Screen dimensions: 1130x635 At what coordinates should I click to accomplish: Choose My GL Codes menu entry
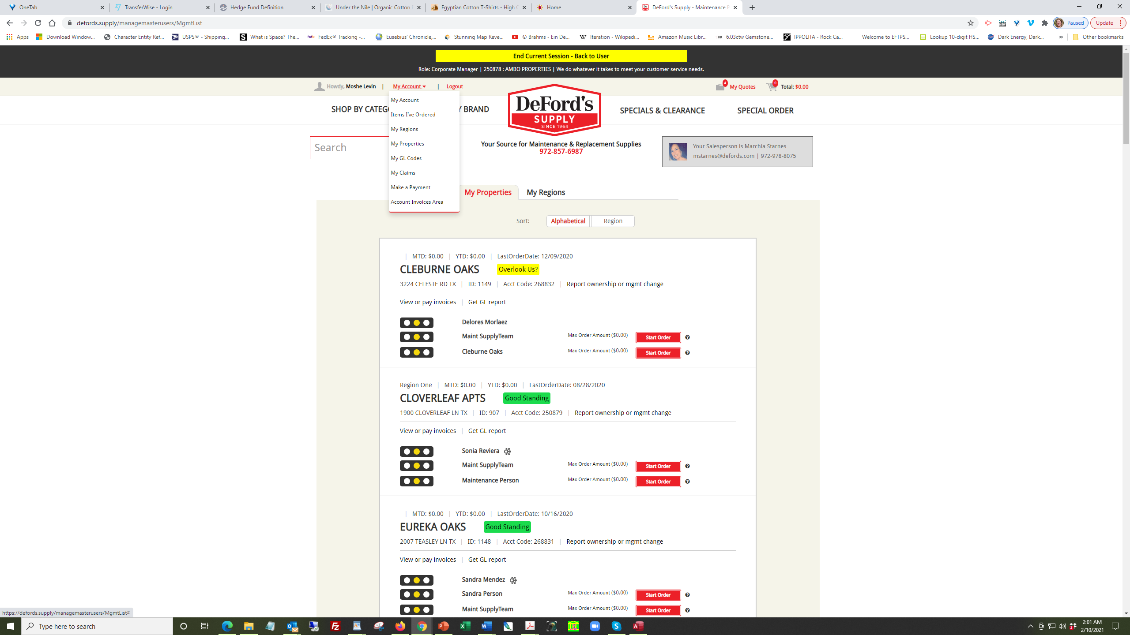point(406,158)
